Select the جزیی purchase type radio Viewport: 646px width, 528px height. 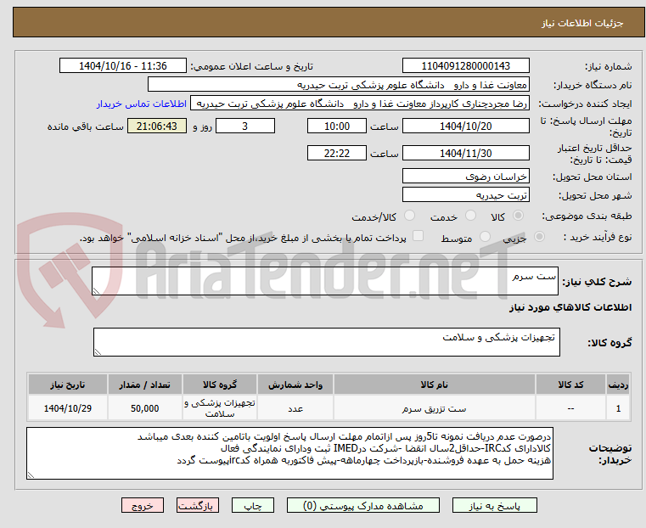539,236
